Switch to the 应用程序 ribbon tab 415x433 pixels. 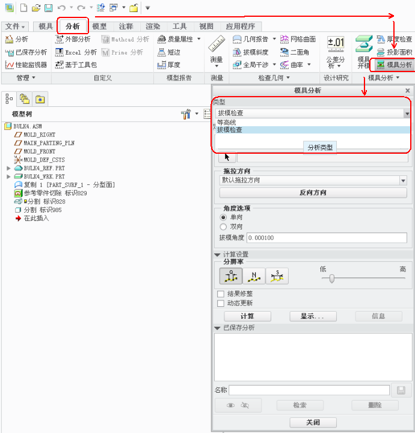pos(241,26)
